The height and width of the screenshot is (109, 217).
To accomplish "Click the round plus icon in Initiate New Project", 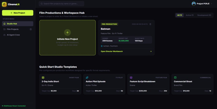I will point(67,32).
